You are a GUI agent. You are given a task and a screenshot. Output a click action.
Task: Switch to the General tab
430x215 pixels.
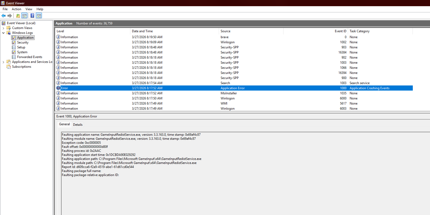64,124
